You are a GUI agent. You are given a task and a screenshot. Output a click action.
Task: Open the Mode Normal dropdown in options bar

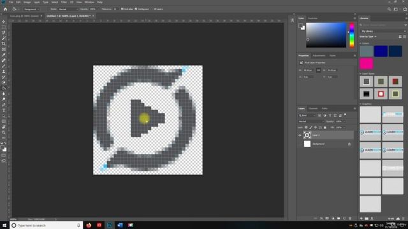[x=68, y=9]
